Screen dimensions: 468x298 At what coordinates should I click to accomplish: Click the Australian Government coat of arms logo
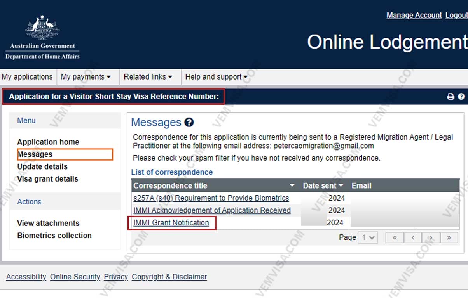42,28
